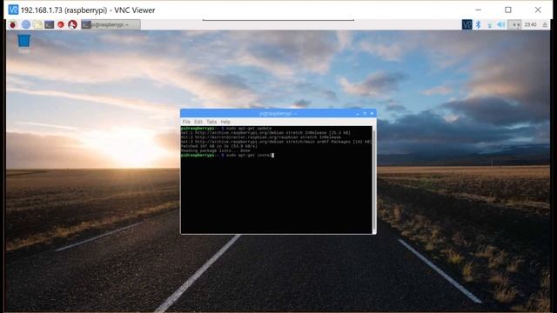This screenshot has width=557, height=313.
Task: Click the eject tray icon
Action: (x=545, y=24)
